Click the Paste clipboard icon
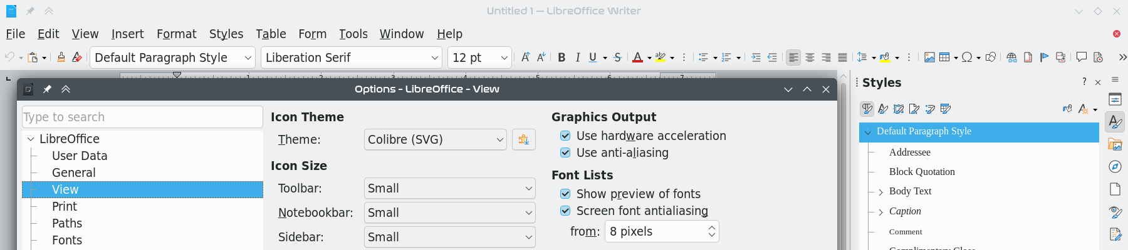 (x=33, y=57)
